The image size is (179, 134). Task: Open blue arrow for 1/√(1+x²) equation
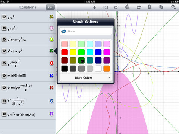pyautogui.click(x=51, y=101)
